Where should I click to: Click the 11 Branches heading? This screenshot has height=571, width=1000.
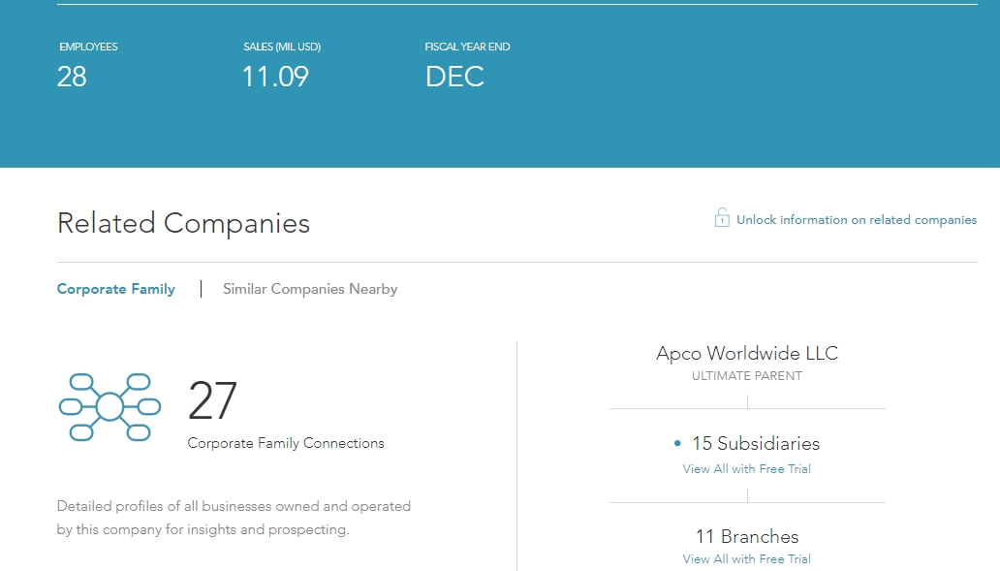pos(747,536)
